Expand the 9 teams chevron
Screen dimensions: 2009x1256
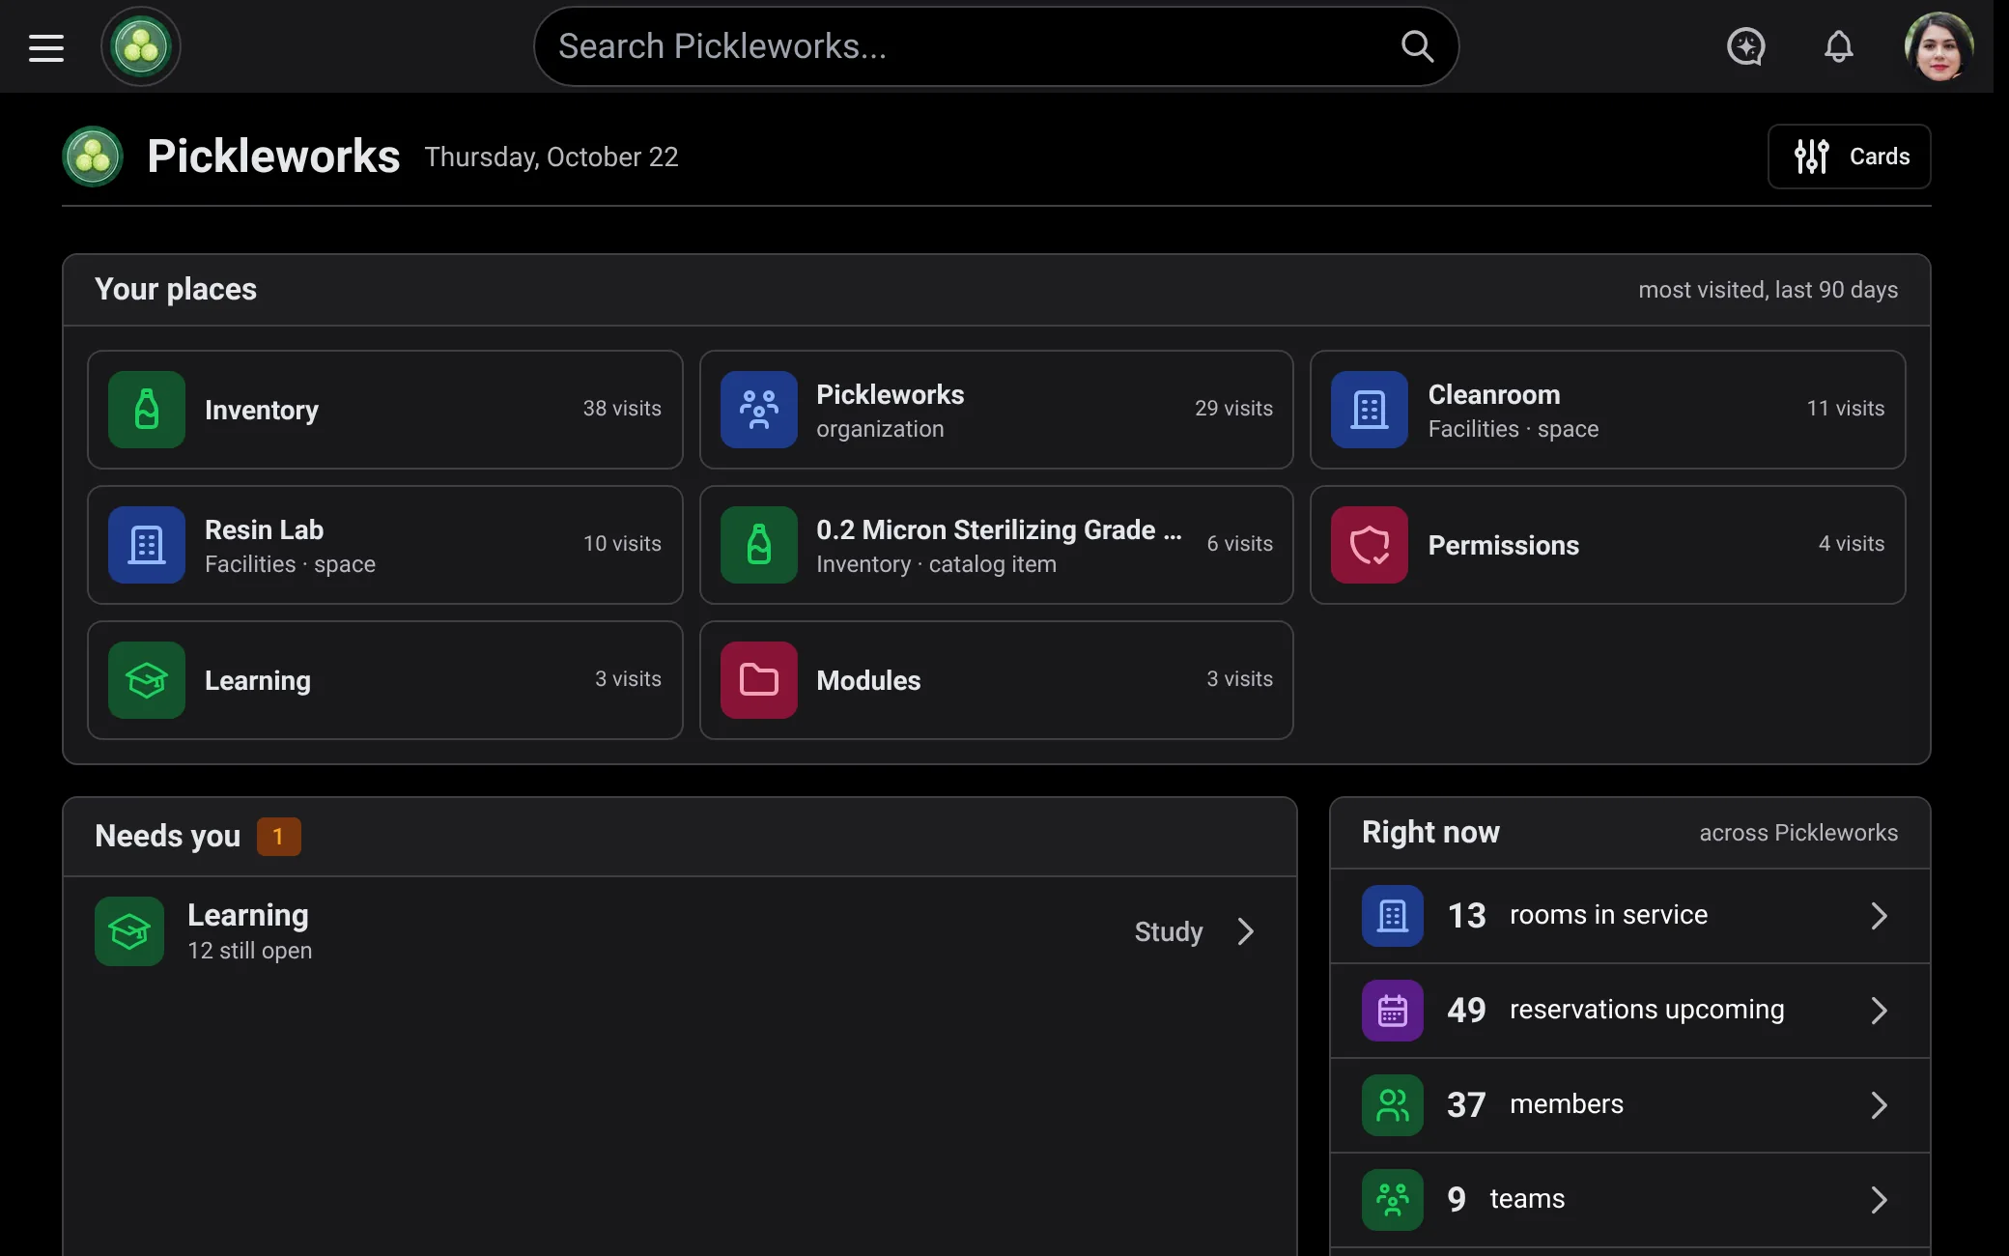pos(1879,1200)
